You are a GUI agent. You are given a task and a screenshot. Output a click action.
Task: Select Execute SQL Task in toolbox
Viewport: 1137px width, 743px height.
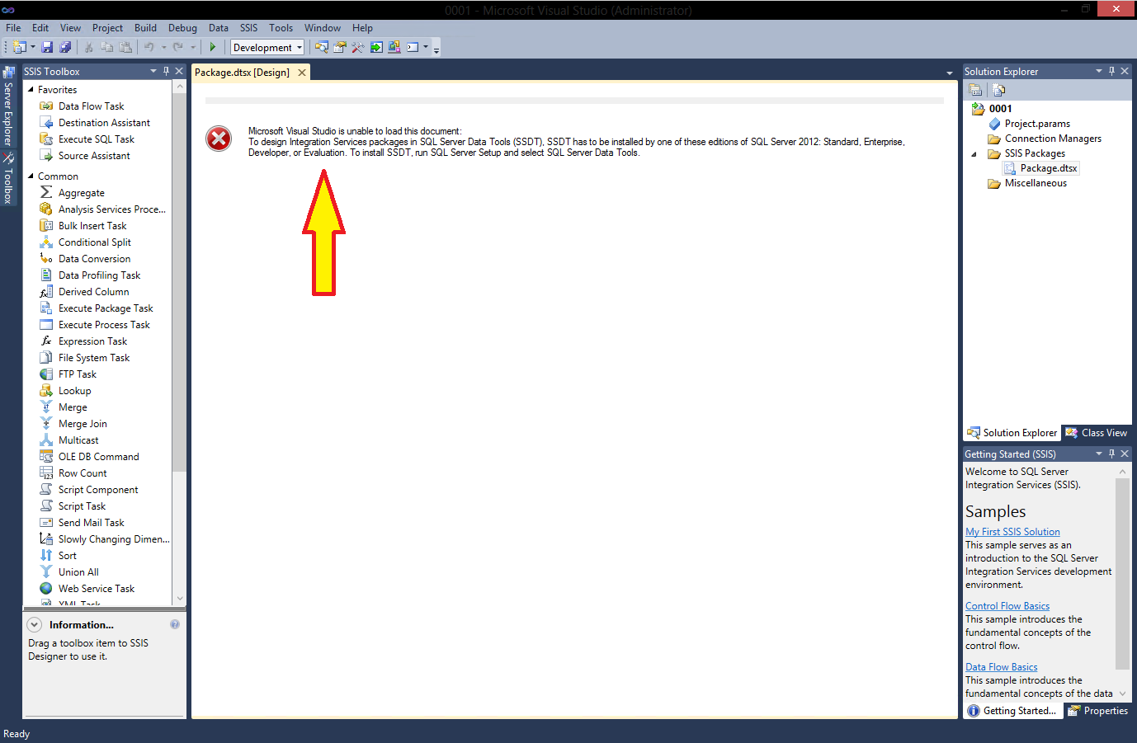tap(96, 139)
